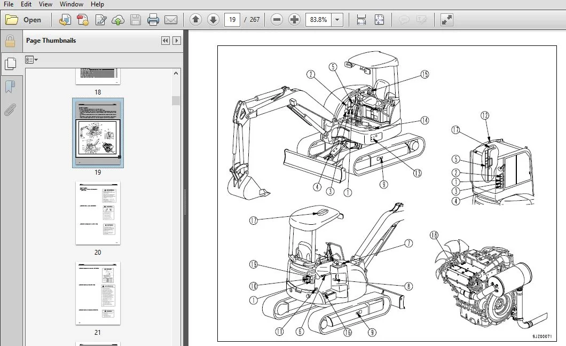This screenshot has height=346, width=566.
Task: Open the Help menu
Action: pyautogui.click(x=97, y=4)
